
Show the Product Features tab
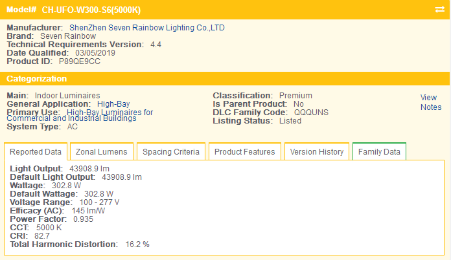(244, 152)
